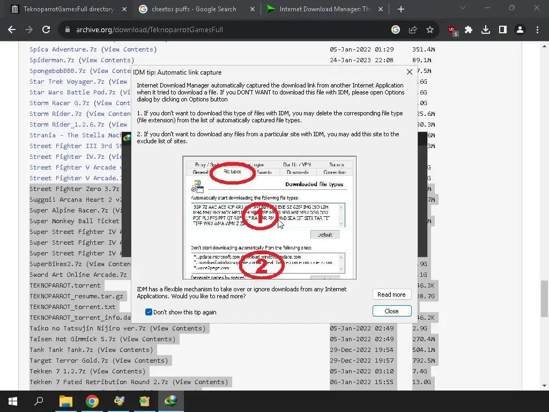Viewport: 549px width, 412px height.
Task: Open the uBlock Origin extension icon
Action: 452,31
